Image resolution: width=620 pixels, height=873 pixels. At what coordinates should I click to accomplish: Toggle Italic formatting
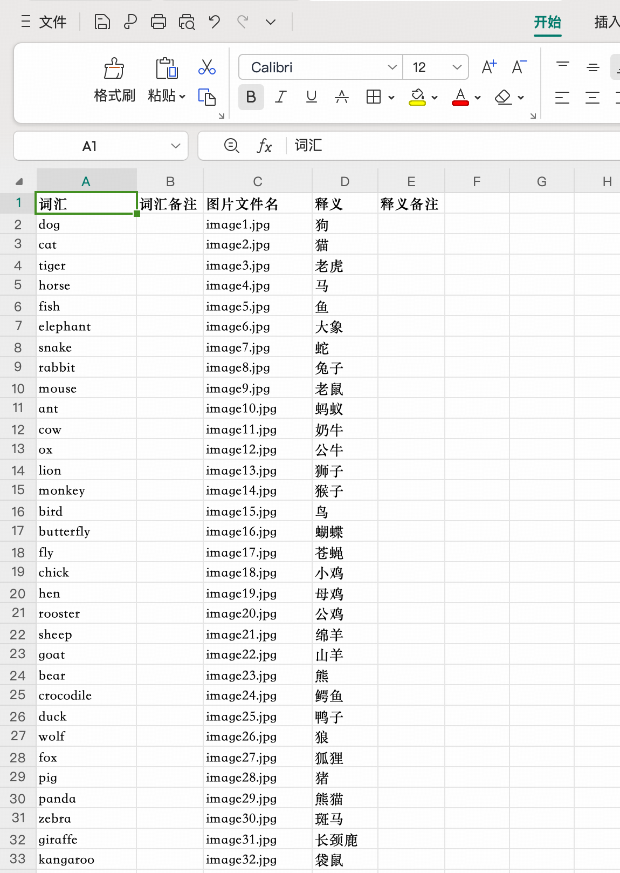tap(281, 97)
